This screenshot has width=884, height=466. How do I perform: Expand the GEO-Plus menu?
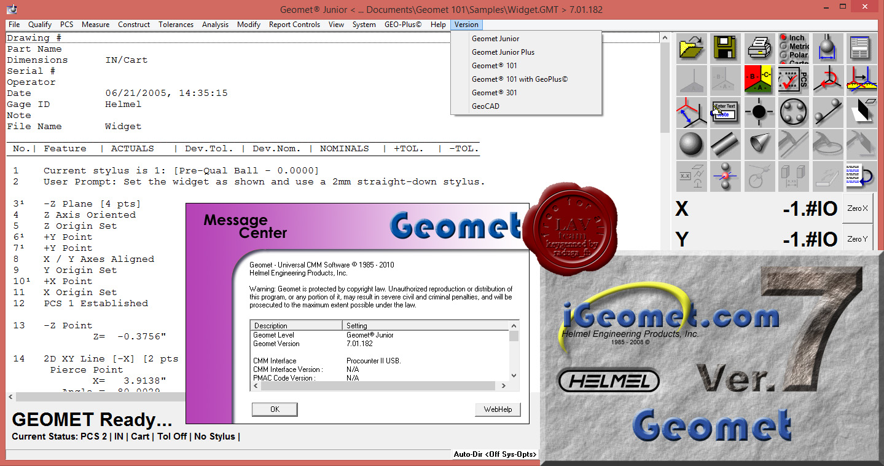pos(403,25)
